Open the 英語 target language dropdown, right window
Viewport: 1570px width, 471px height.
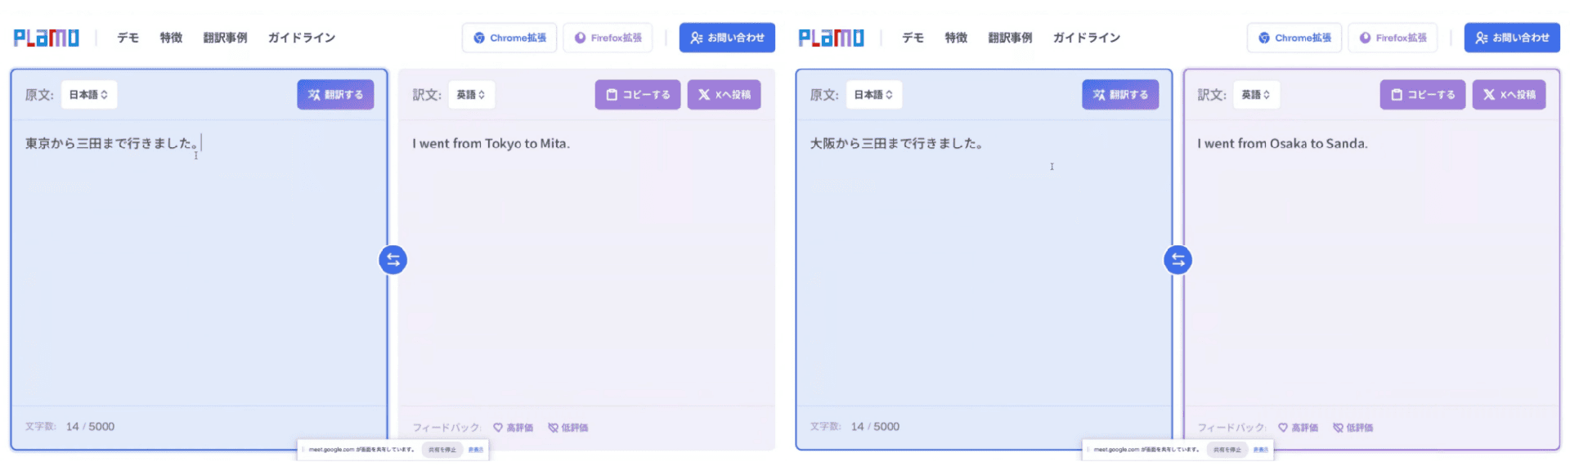point(1256,95)
